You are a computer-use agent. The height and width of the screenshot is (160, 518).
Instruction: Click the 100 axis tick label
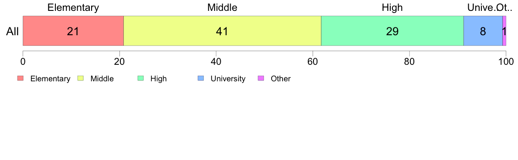click(x=505, y=61)
